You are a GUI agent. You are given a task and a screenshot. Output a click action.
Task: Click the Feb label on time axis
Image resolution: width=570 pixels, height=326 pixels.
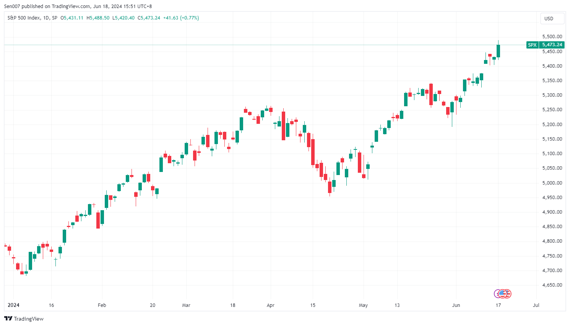(102, 305)
